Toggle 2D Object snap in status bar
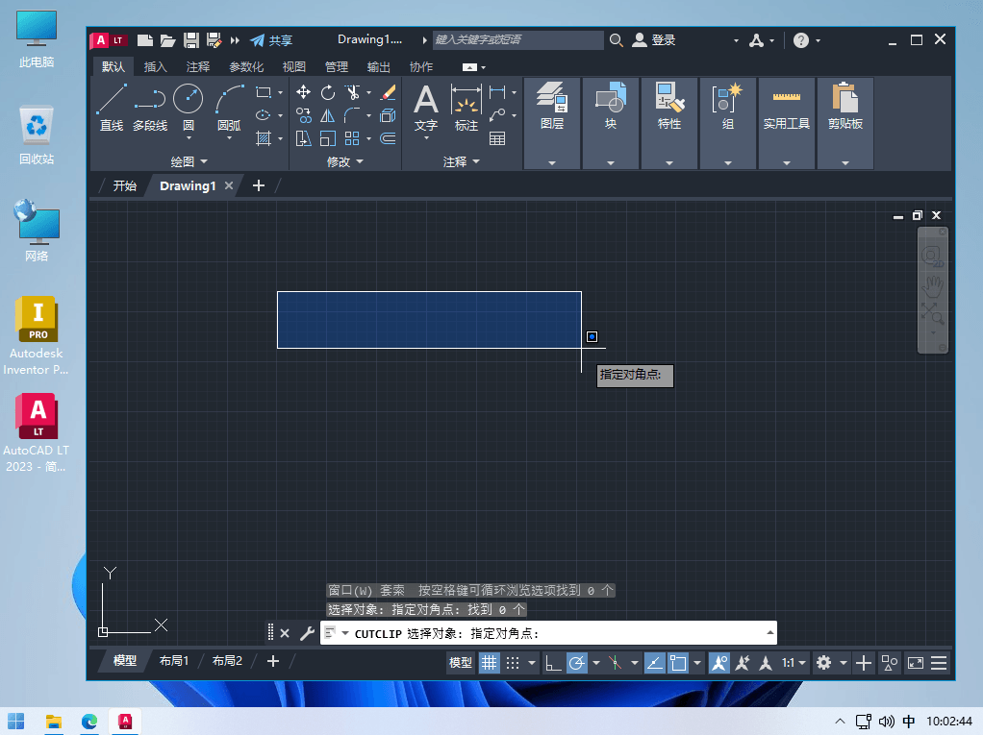This screenshot has width=983, height=735. tap(678, 663)
